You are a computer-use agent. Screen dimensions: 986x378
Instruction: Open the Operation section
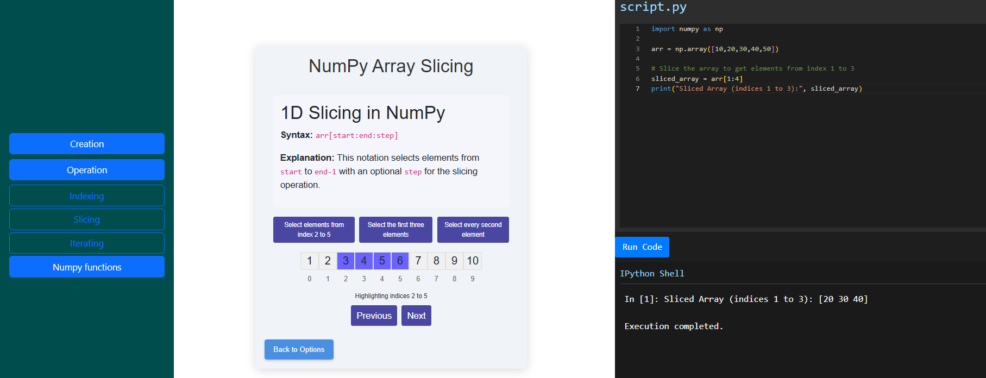point(87,170)
